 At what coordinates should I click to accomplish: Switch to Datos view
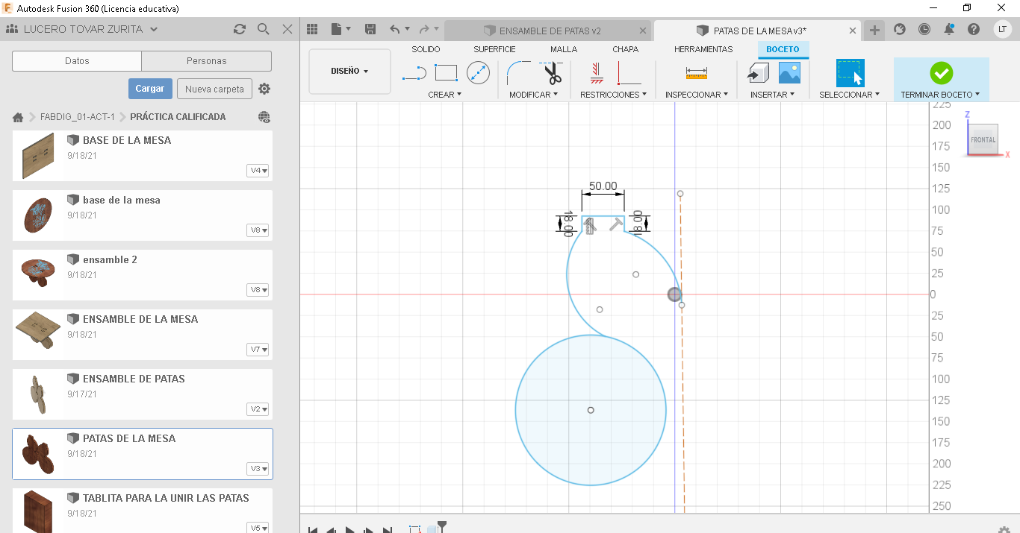77,61
